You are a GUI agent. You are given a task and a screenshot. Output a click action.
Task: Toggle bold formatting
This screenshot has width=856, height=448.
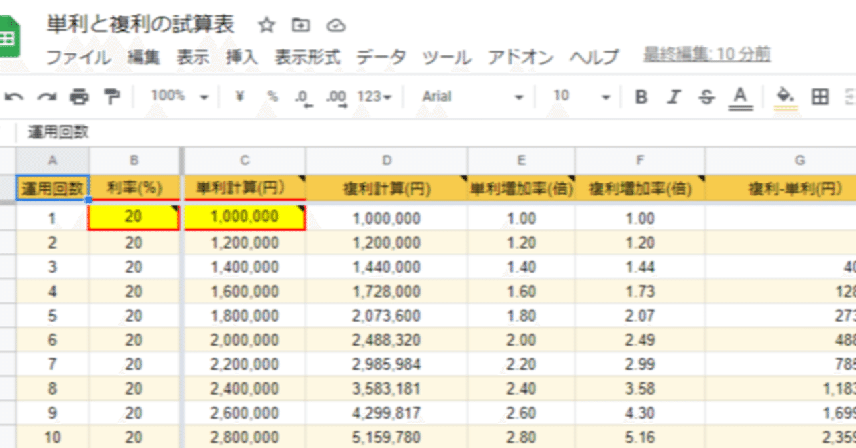[641, 96]
